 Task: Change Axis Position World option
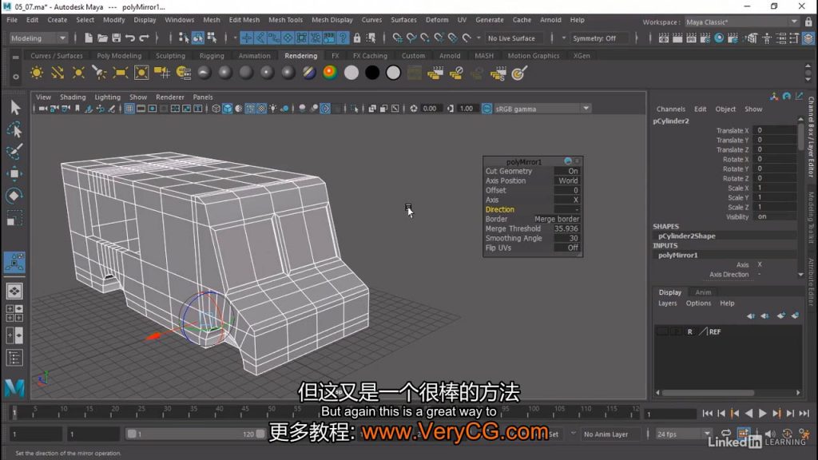(568, 180)
